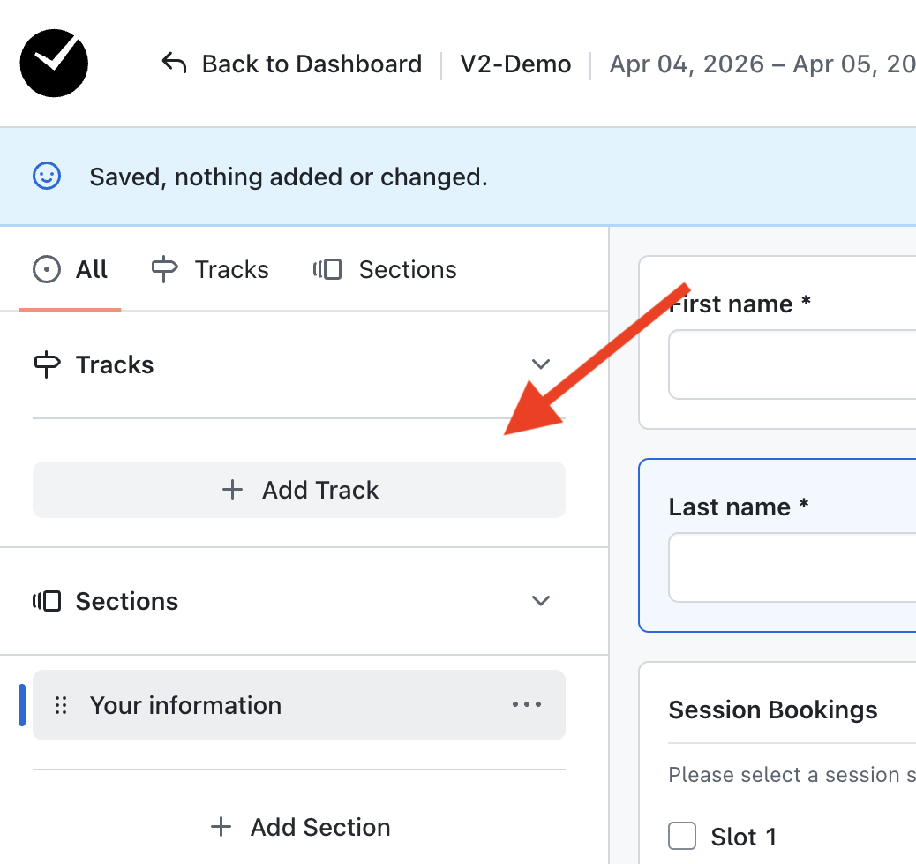Click the Last name input field
The height and width of the screenshot is (864, 916).
[792, 567]
